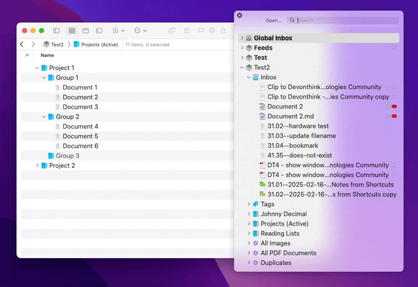
Task: Click red label on Document 2.md
Action: click(394, 116)
